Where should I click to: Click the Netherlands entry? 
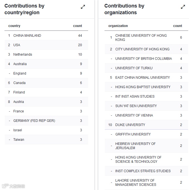(23, 55)
